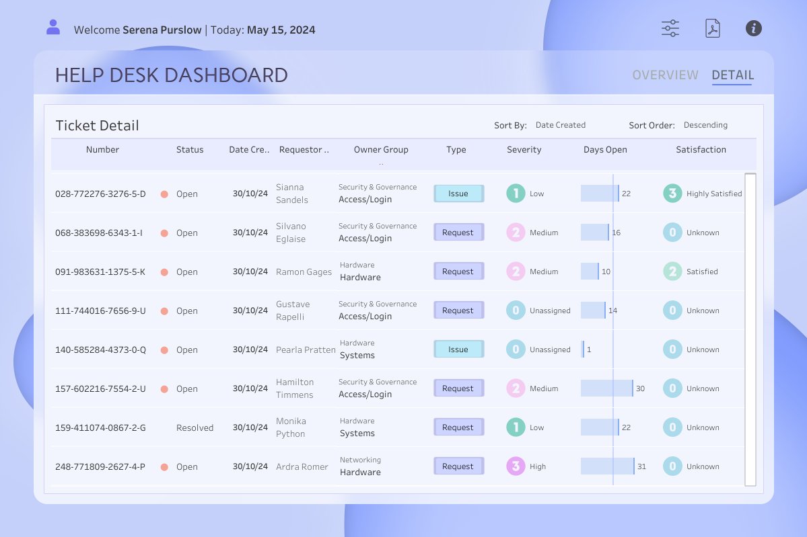Click the user profile icon
807x537 pixels.
point(53,28)
